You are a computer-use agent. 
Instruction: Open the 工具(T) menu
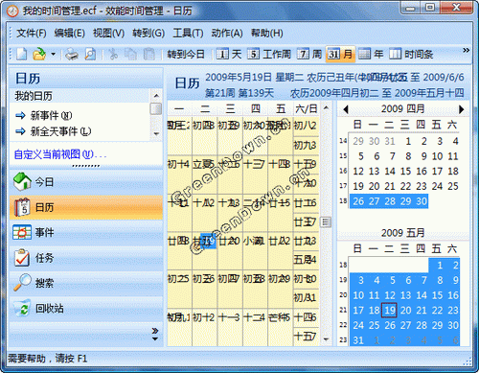point(188,33)
